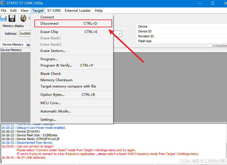Open the ST-LINK menu
The width and height of the screenshot is (227, 165).
[x=54, y=11]
